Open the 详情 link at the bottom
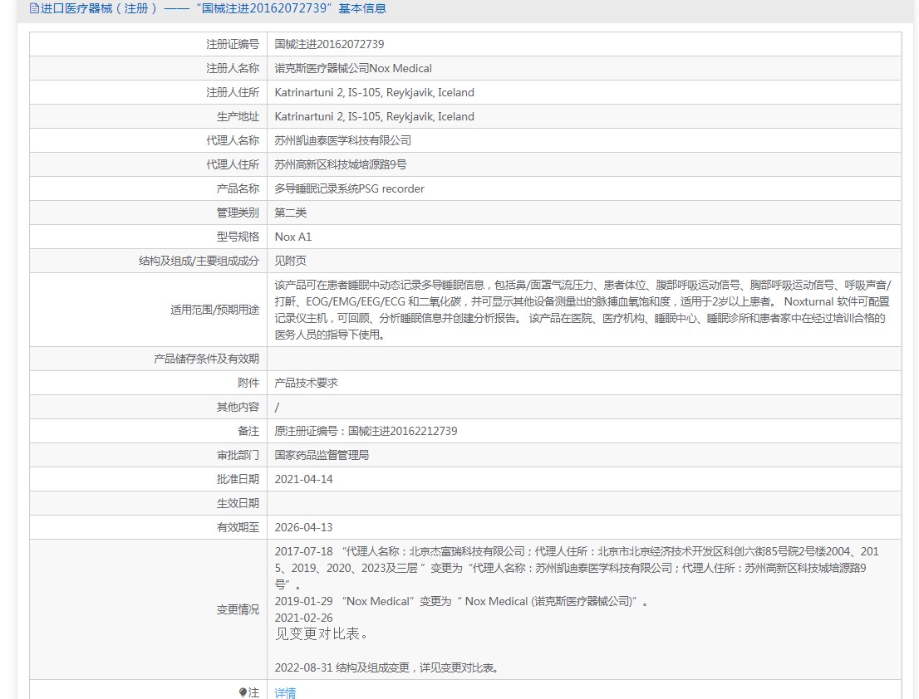The width and height of the screenshot is (919, 699). pos(285,692)
